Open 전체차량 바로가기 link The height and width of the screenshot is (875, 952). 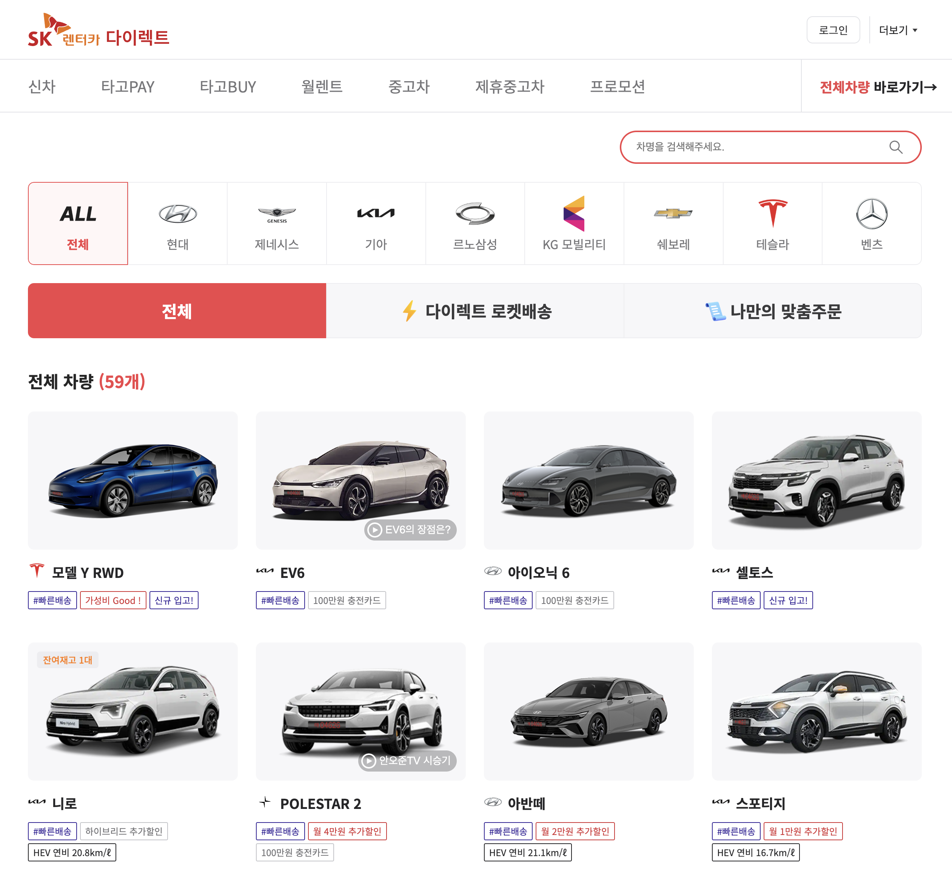[877, 87]
